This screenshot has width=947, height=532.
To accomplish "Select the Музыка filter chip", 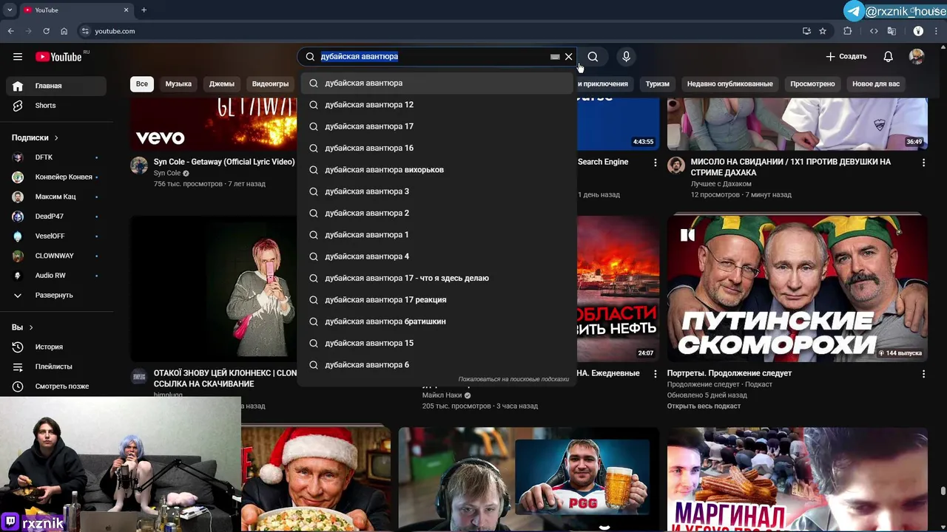I will 178,84.
